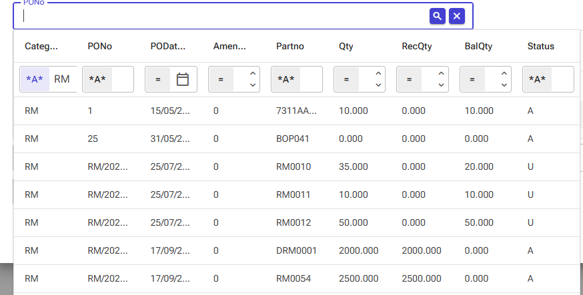Open equals operator for PODate filter
This screenshot has height=295, width=583.
click(x=158, y=79)
